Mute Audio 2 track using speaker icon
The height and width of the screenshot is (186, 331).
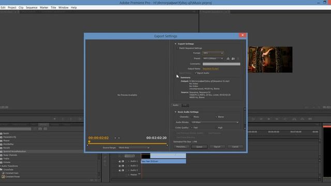tap(119, 166)
